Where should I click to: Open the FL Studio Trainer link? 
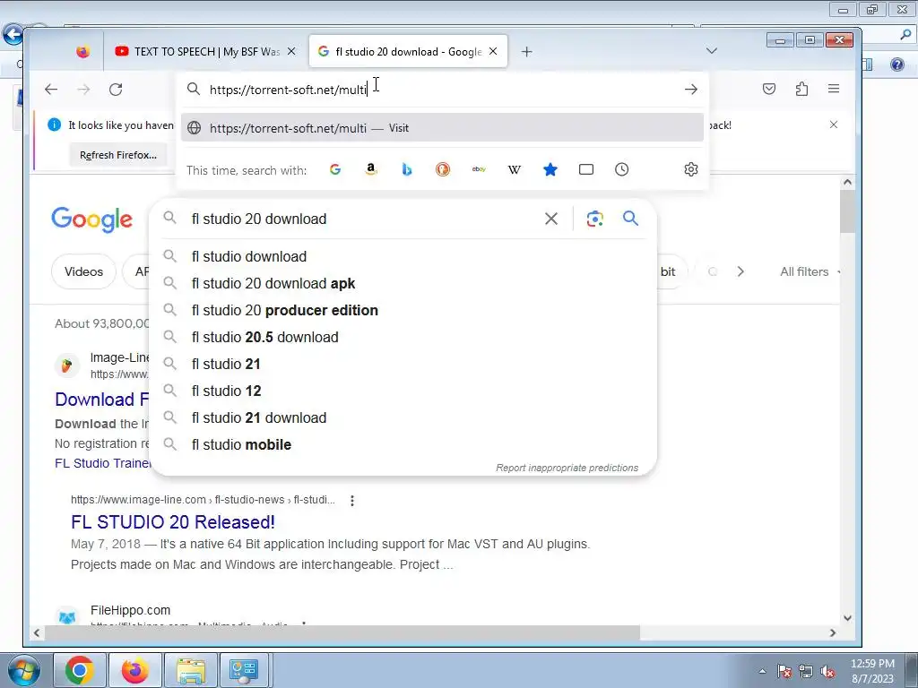102,463
